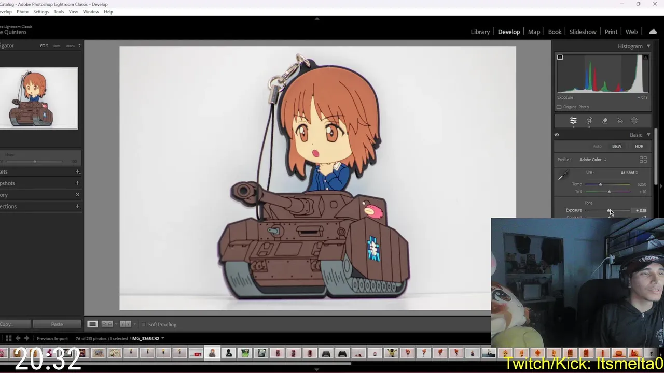Image resolution: width=664 pixels, height=373 pixels.
Task: Pick the White Balance eyedropper tool
Action: click(x=563, y=176)
